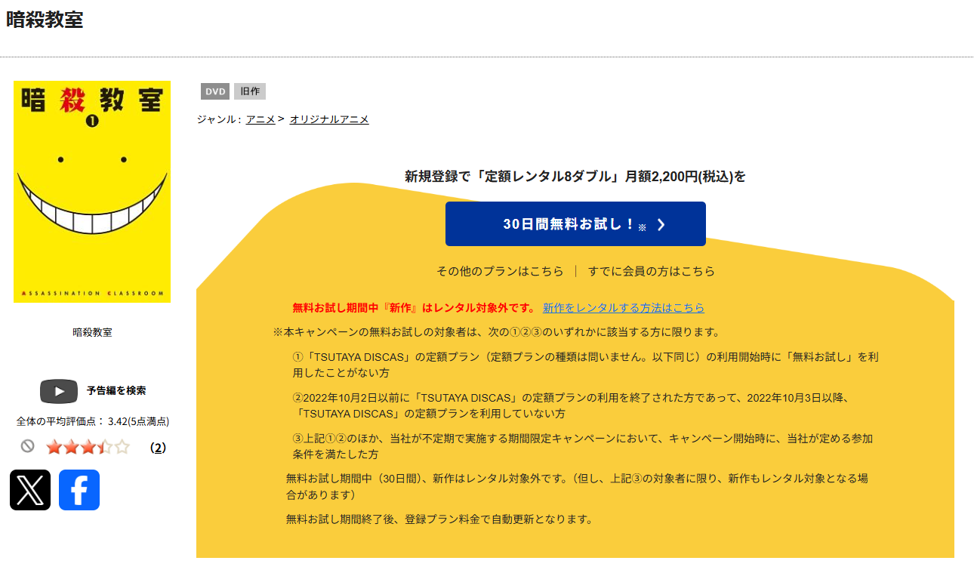Share this page on Facebook
Viewport: 974px width, 573px height.
[x=79, y=490]
